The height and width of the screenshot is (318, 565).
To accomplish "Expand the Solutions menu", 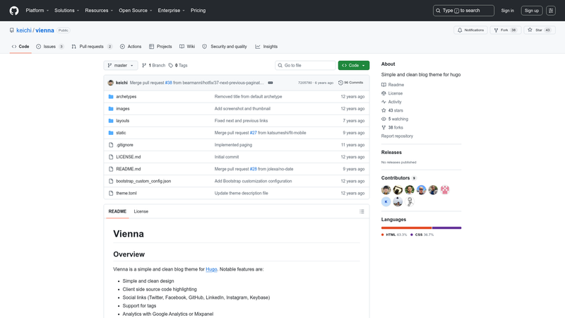I will 66,11.
